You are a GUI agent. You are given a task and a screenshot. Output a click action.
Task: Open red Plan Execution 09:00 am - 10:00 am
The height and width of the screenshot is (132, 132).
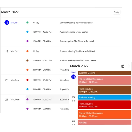coord(104,105)
